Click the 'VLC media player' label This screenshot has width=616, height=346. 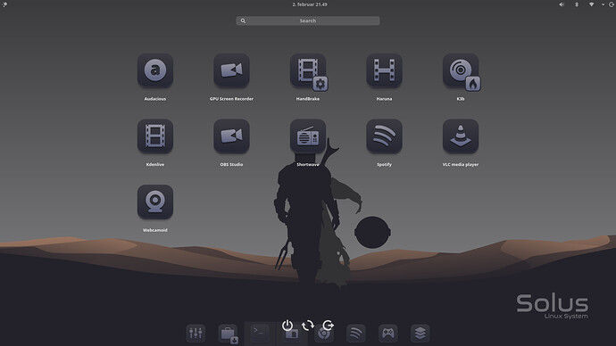pyautogui.click(x=461, y=164)
